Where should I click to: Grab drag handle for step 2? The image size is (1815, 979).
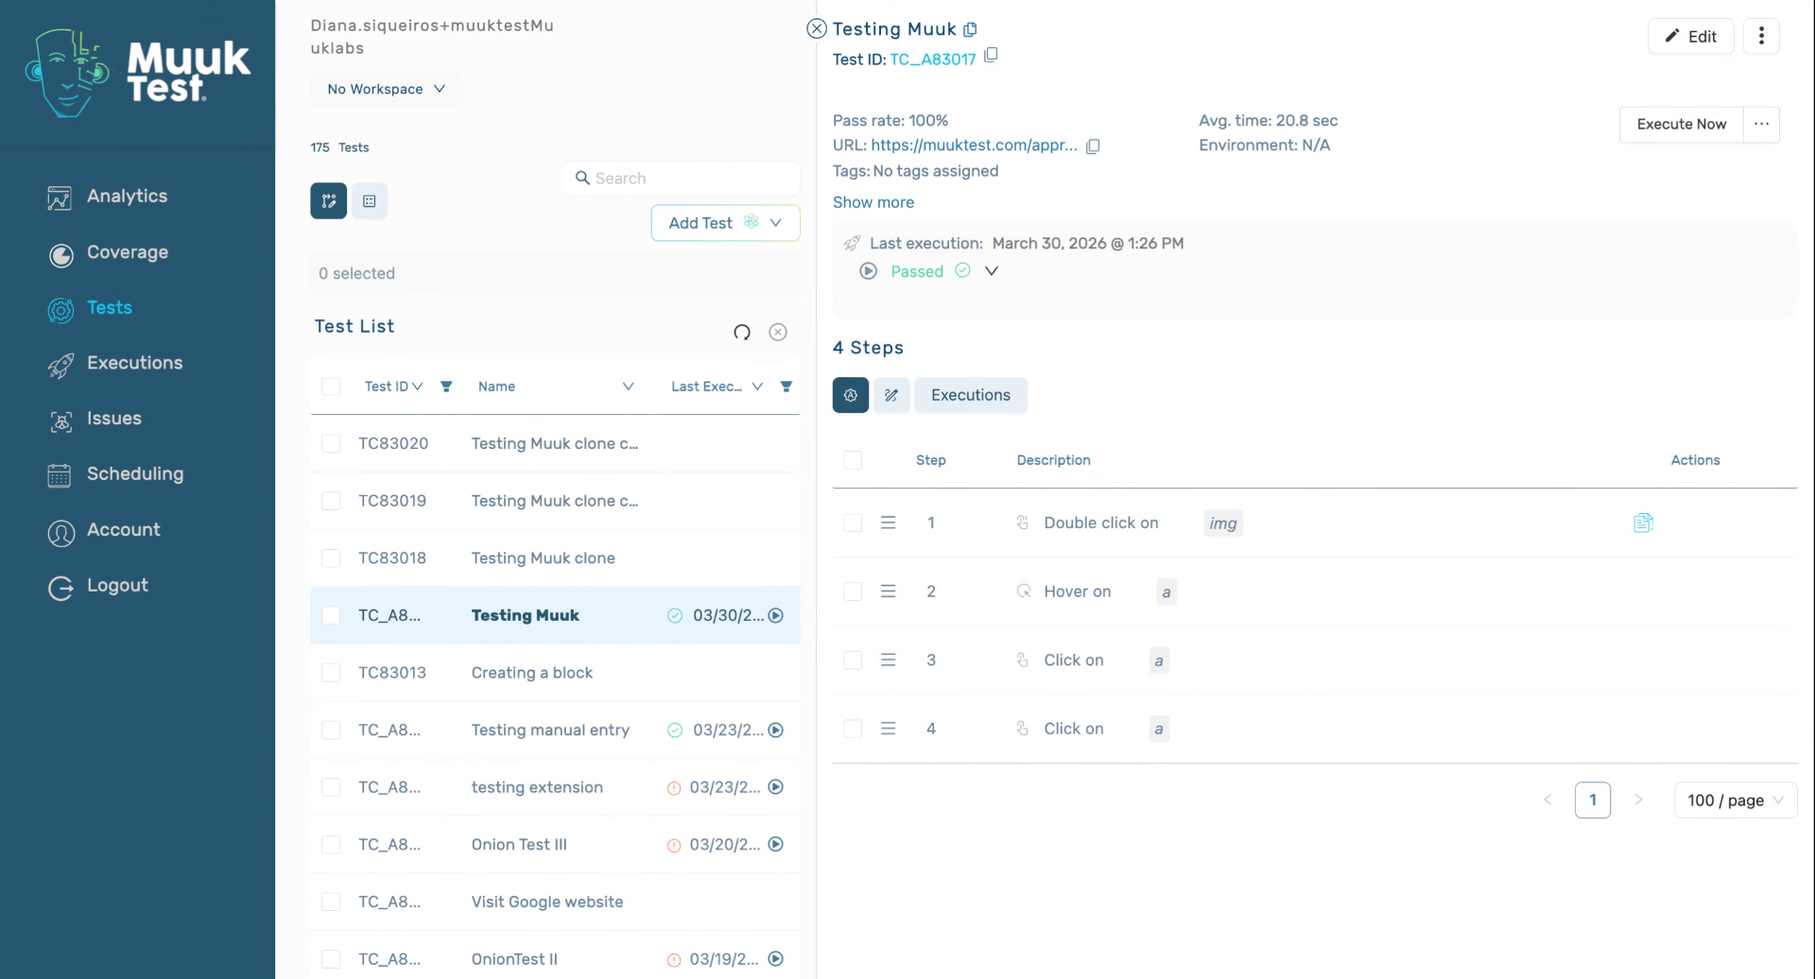(x=889, y=592)
